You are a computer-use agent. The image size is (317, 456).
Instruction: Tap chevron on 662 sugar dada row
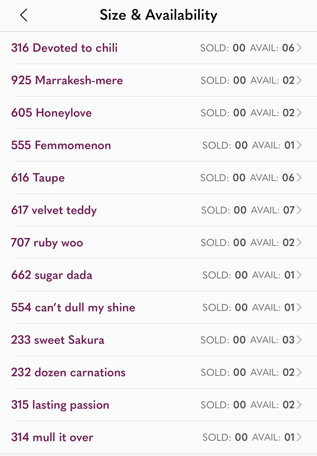tap(299, 275)
